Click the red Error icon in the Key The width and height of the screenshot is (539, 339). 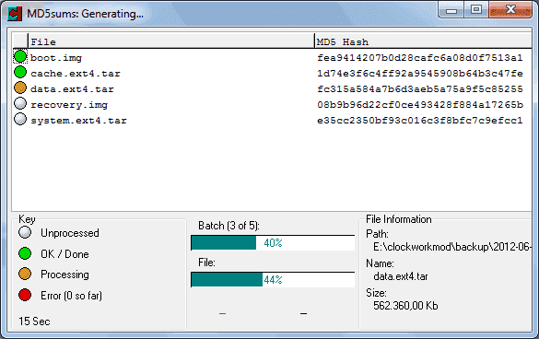25,295
